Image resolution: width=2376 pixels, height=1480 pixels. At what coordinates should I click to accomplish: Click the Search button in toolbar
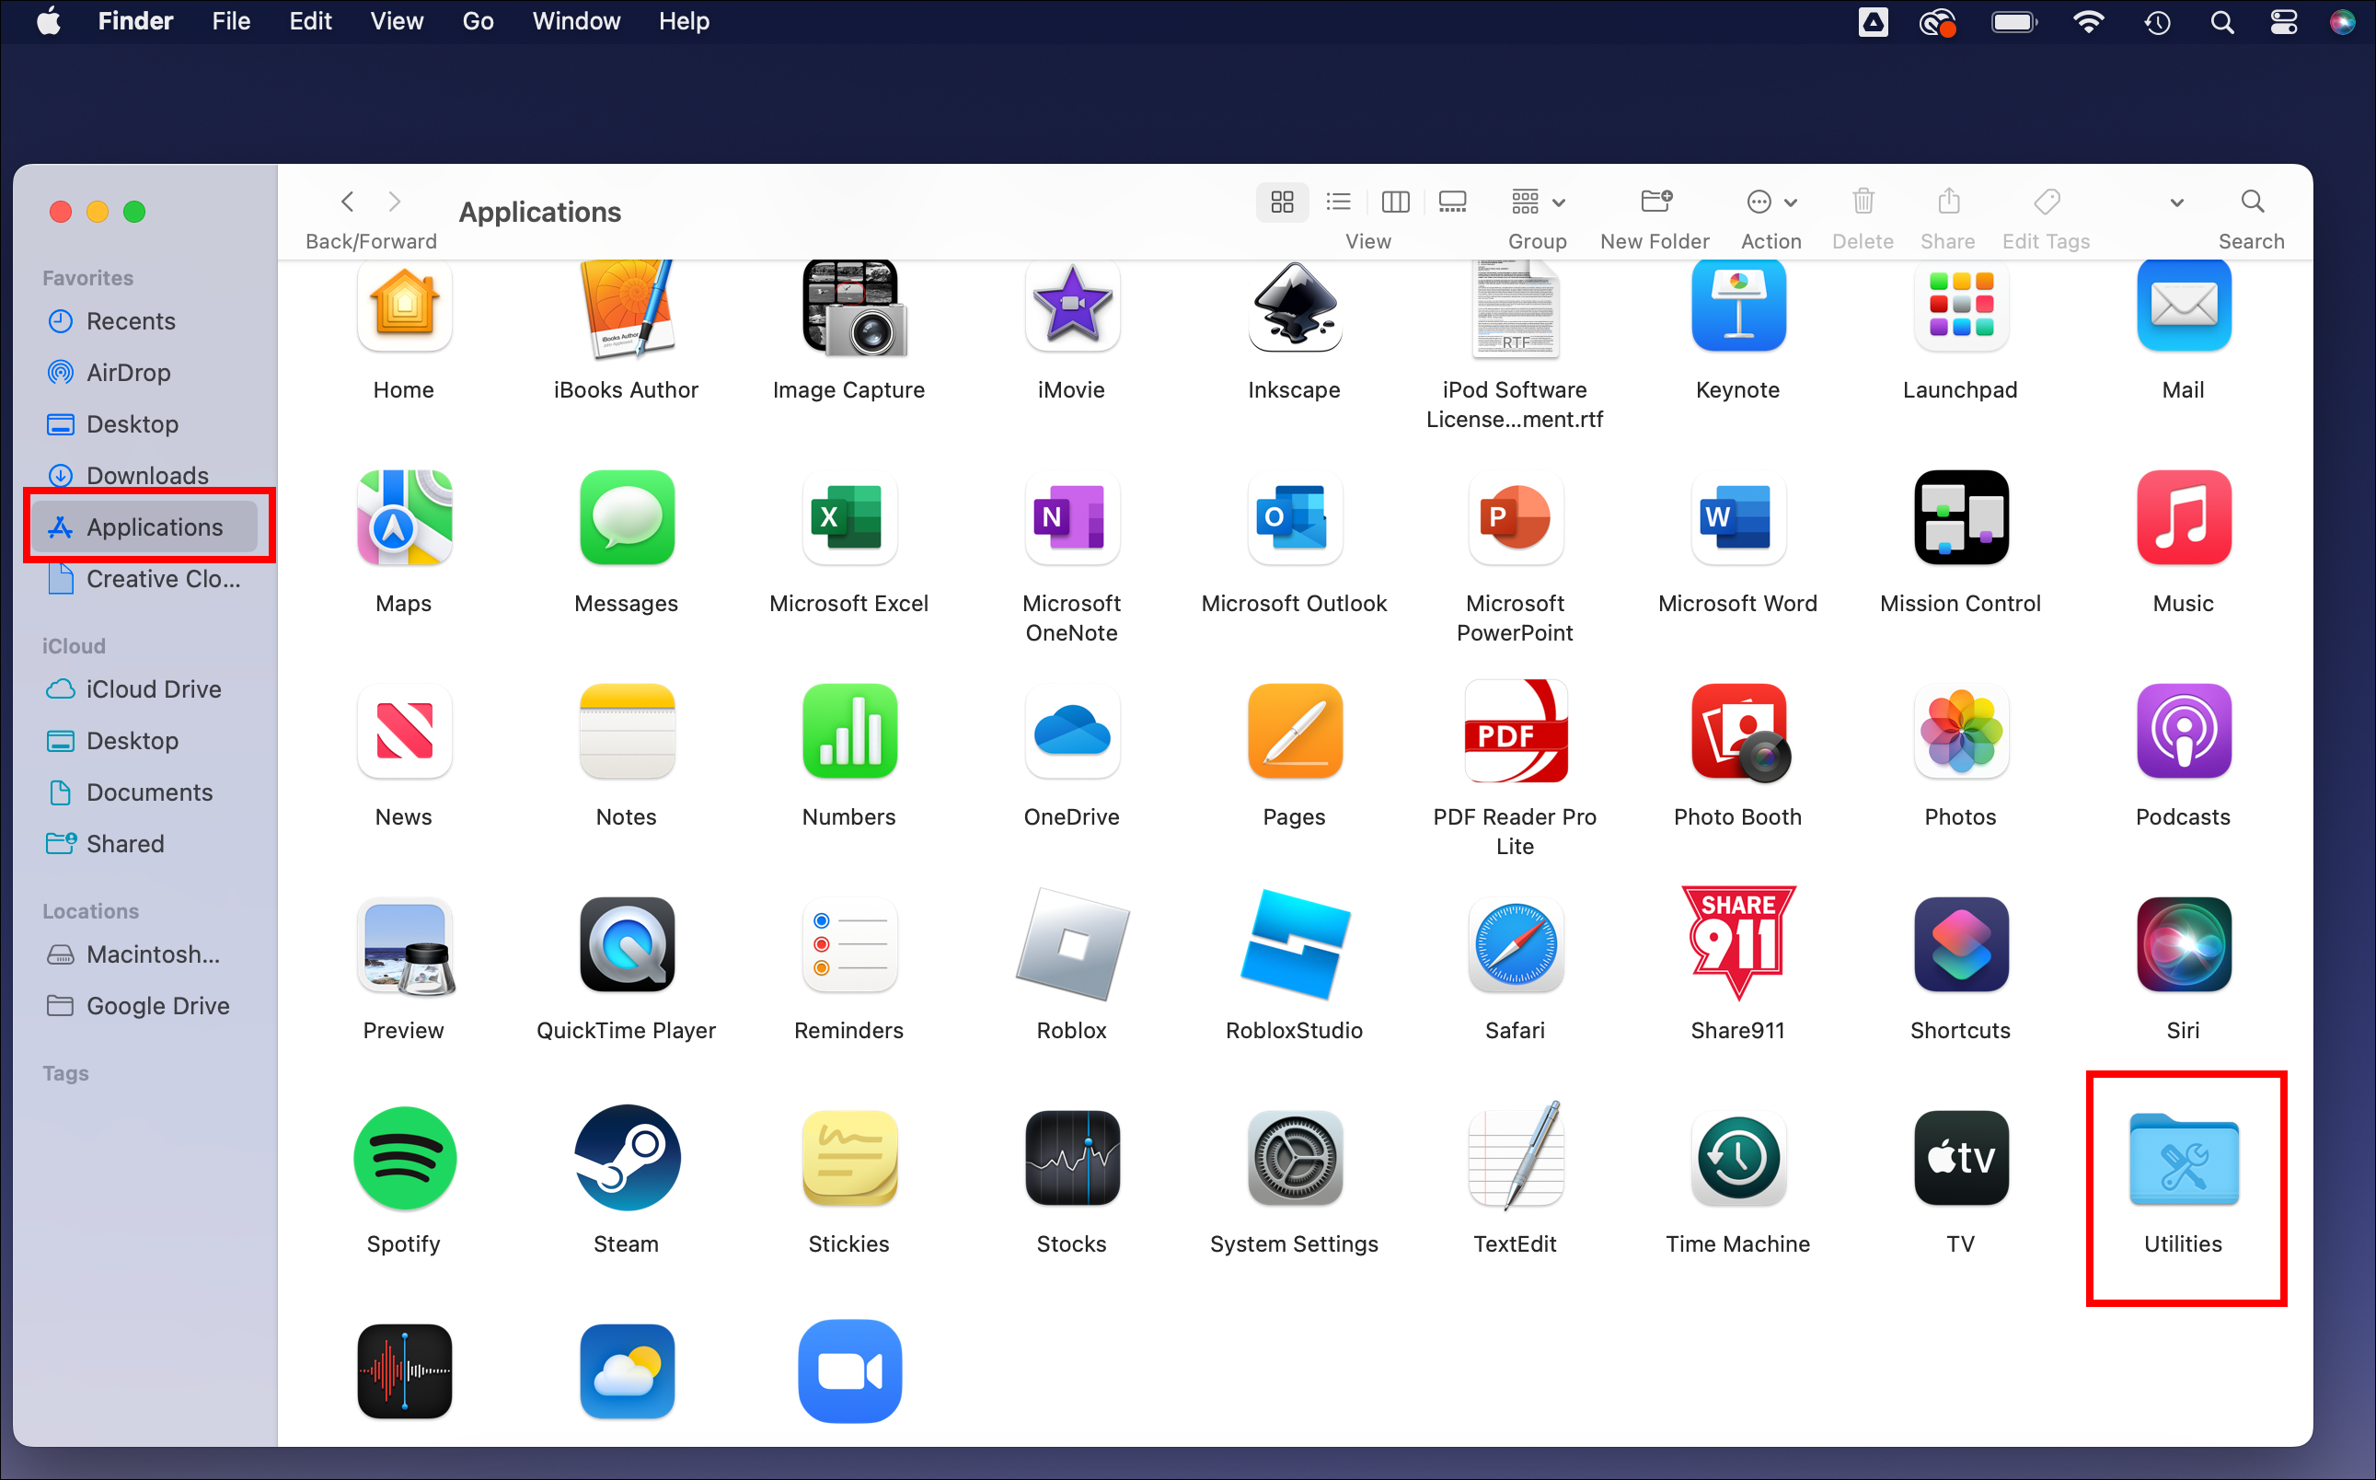[x=2252, y=202]
